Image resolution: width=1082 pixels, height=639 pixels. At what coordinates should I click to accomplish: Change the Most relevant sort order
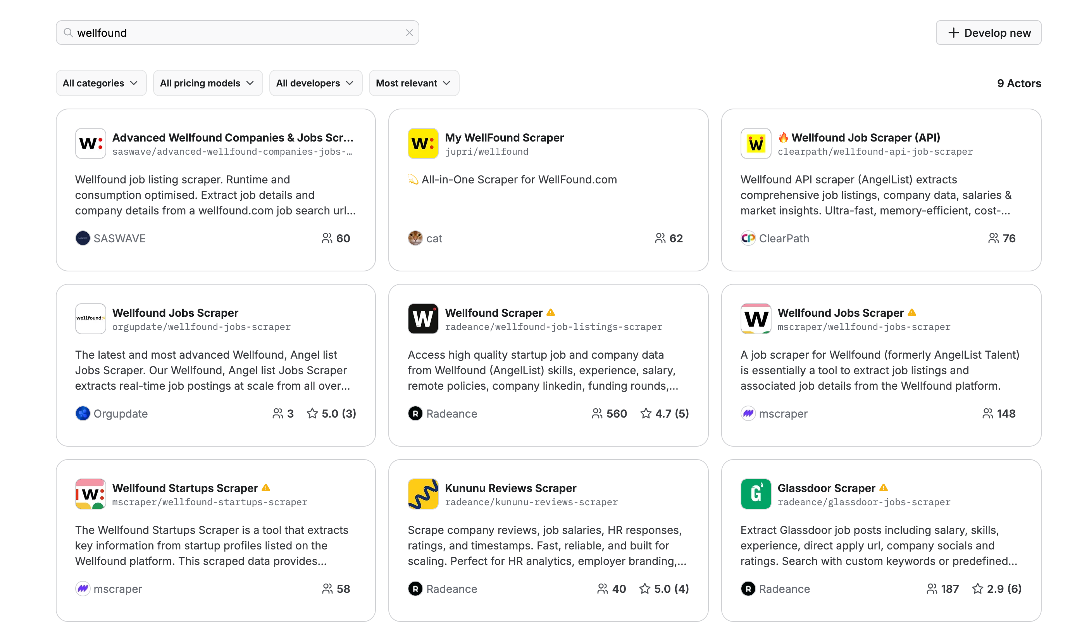pyautogui.click(x=414, y=83)
